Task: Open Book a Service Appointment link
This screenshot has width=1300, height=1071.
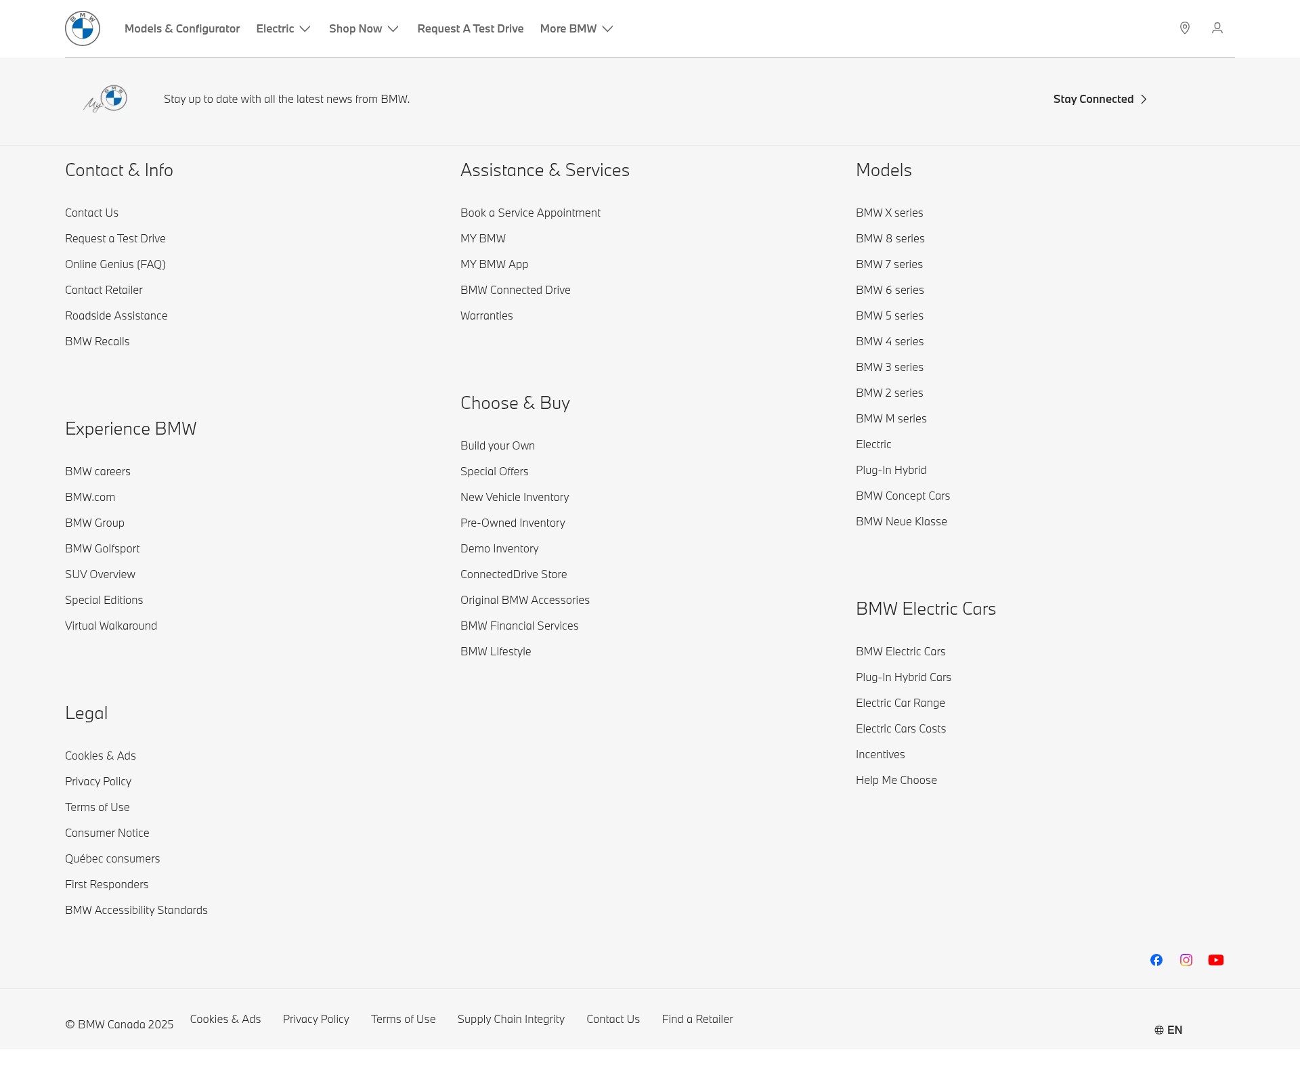Action: pyautogui.click(x=530, y=213)
